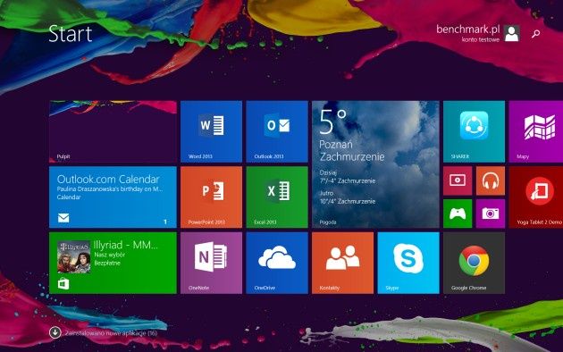563x352 pixels.
Task: Open the Excel 2013 tile
Action: pos(277,197)
